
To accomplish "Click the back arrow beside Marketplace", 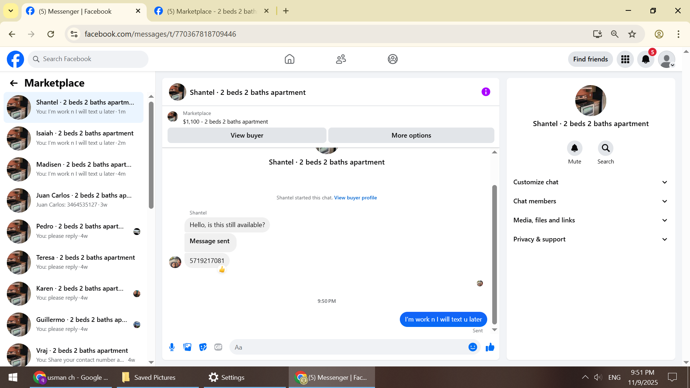I will click(x=14, y=83).
